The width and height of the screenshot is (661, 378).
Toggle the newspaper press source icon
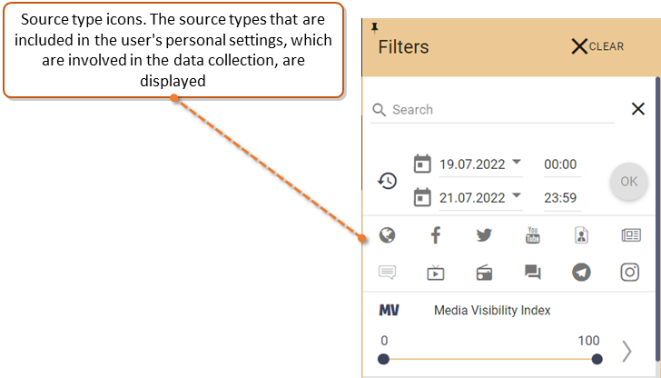631,235
